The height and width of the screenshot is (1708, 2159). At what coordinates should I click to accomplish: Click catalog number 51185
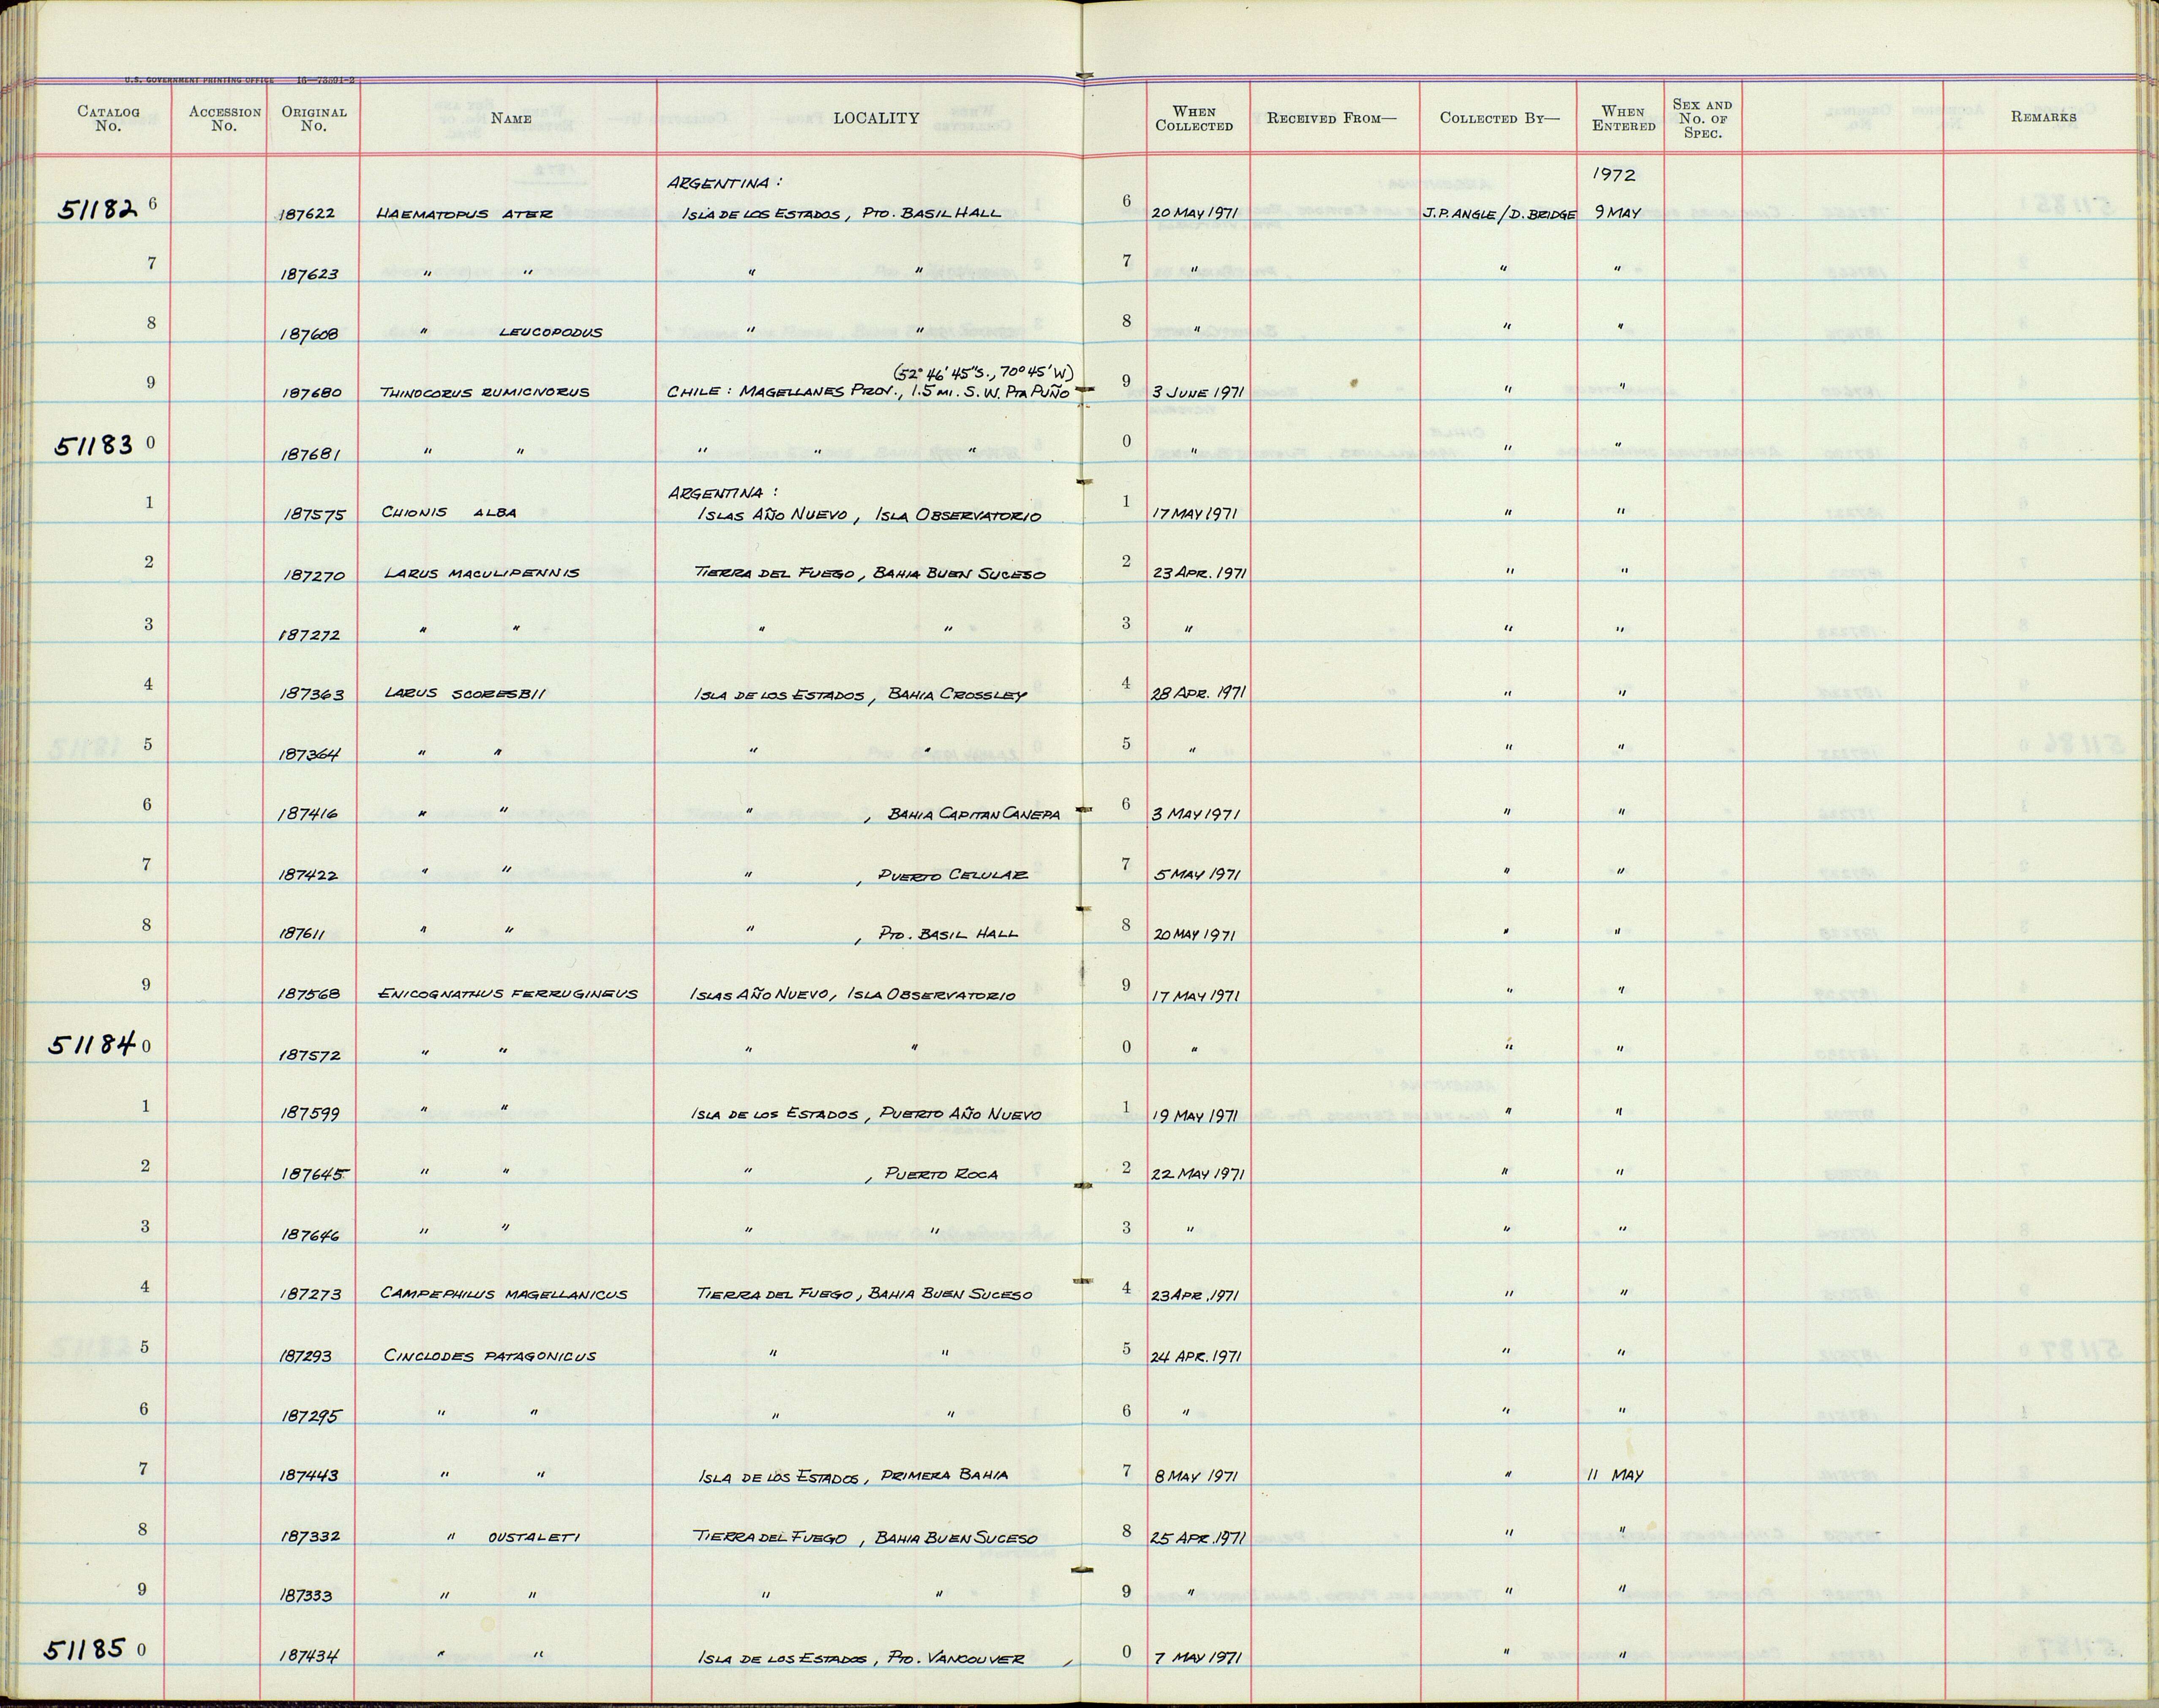pos(86,1648)
